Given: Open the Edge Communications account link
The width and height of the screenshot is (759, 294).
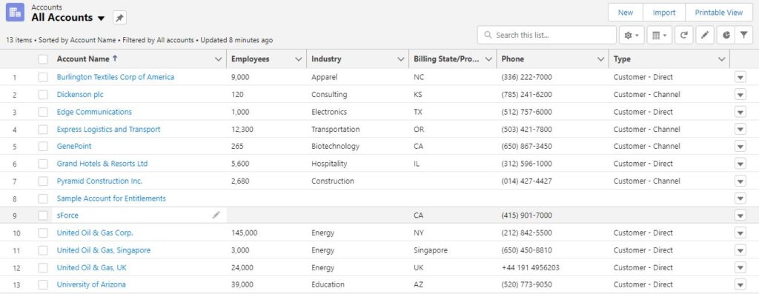Looking at the screenshot, I should coord(94,112).
